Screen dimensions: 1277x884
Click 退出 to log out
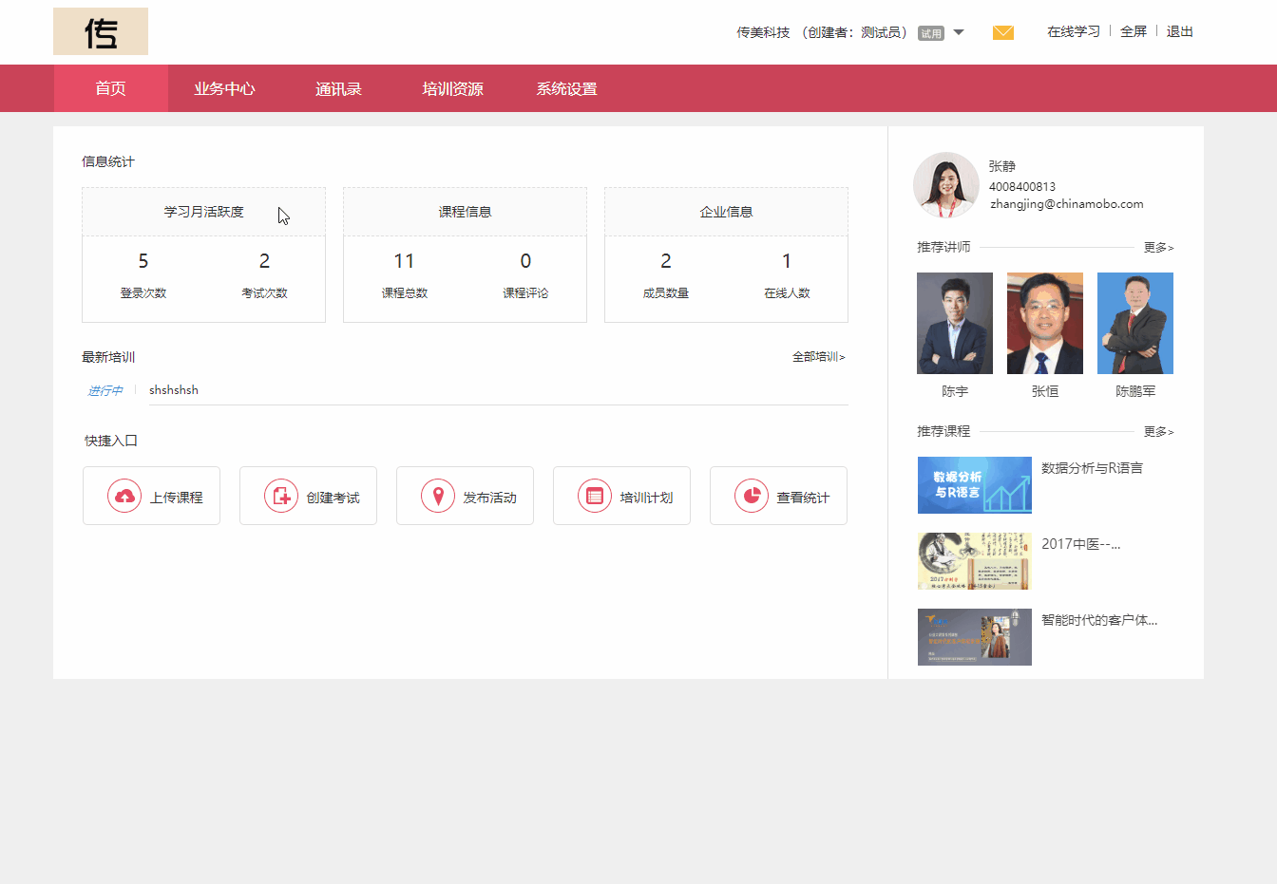pos(1180,31)
